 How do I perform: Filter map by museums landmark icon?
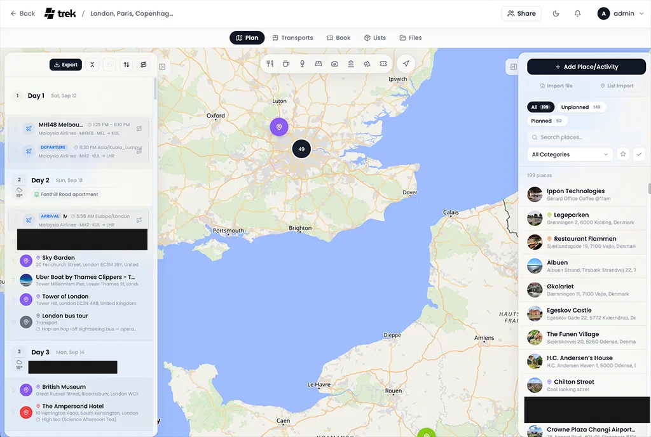[351, 64]
